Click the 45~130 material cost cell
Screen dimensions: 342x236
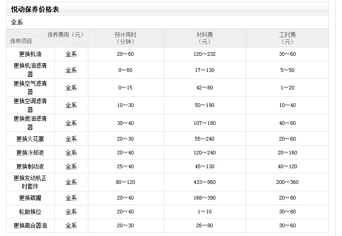click(x=204, y=166)
